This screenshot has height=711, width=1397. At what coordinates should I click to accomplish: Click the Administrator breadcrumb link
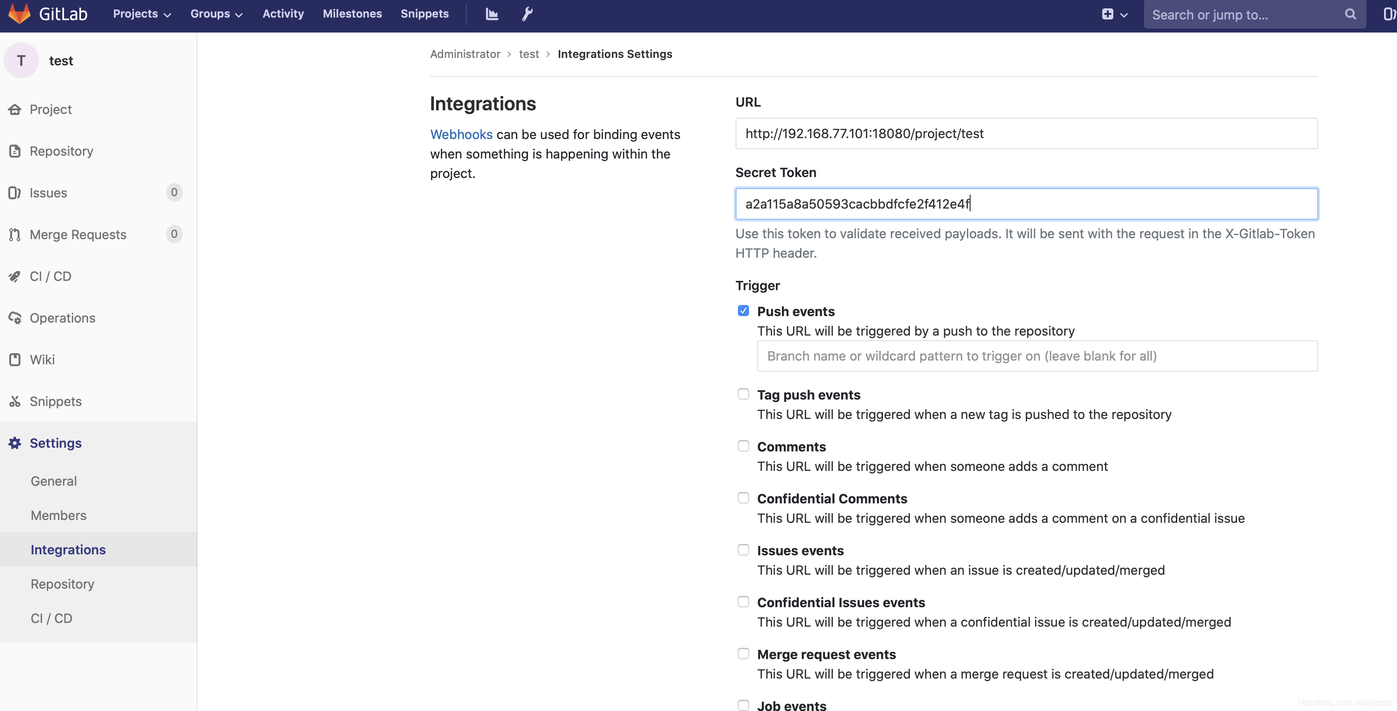[x=465, y=54]
